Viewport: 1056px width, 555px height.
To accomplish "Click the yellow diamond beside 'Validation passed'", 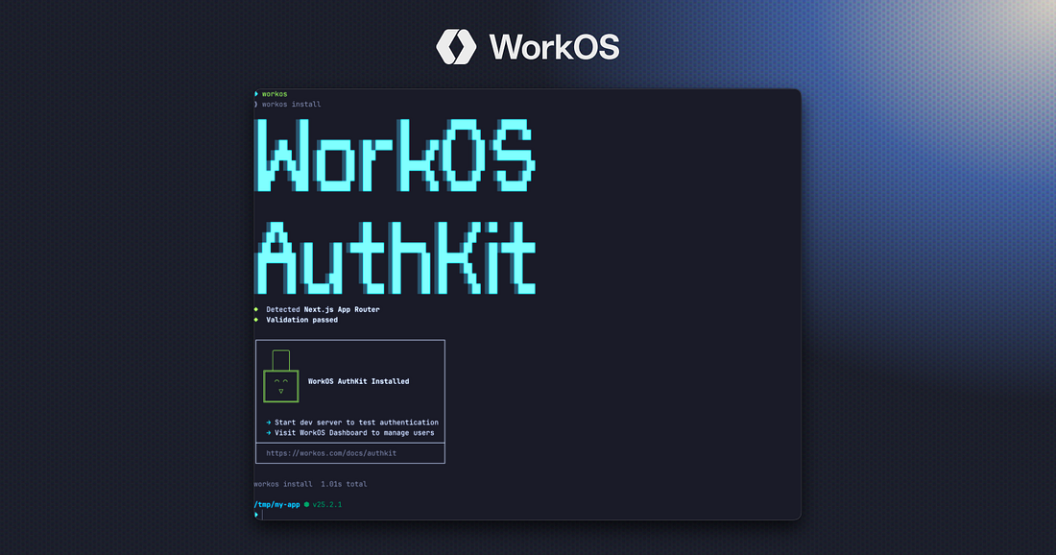I will (256, 320).
